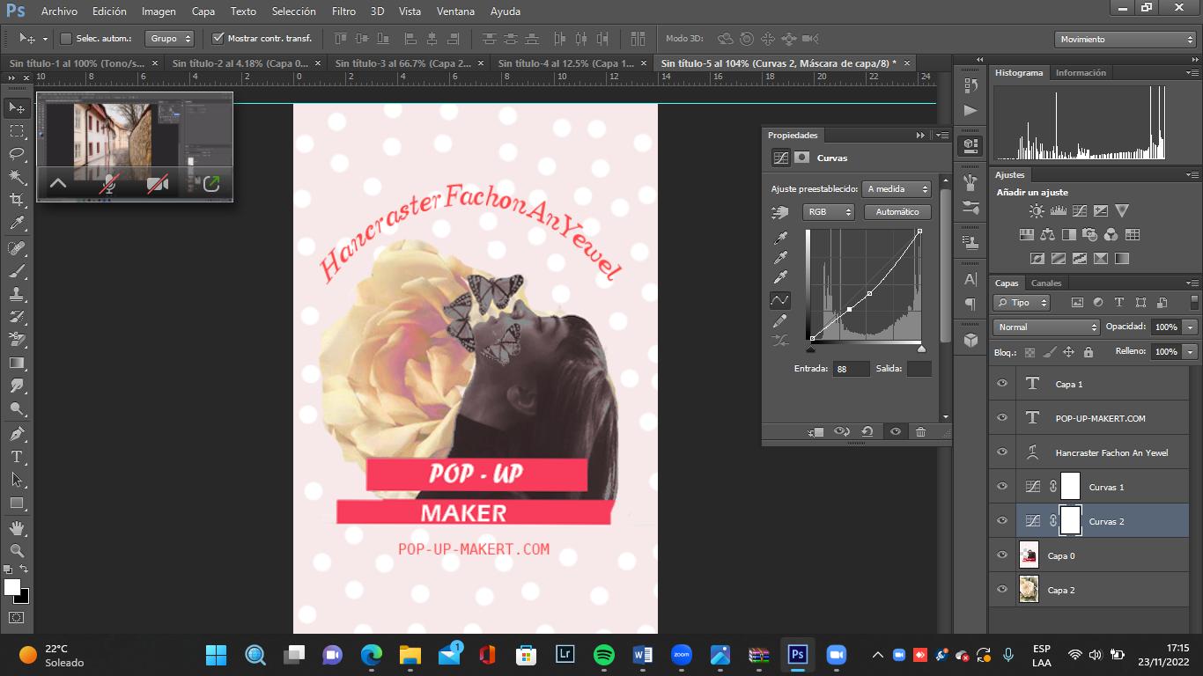This screenshot has width=1203, height=676.
Task: Select the Pen tool
Action: pos(16,434)
